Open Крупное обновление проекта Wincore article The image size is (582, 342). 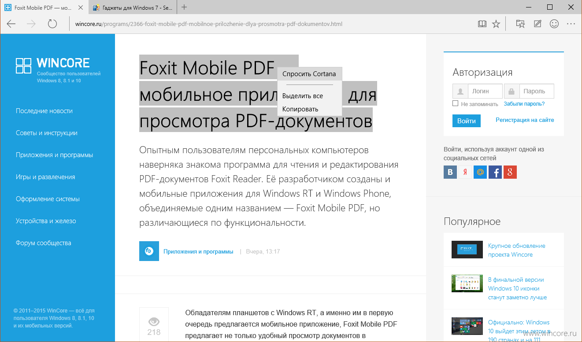(x=517, y=250)
